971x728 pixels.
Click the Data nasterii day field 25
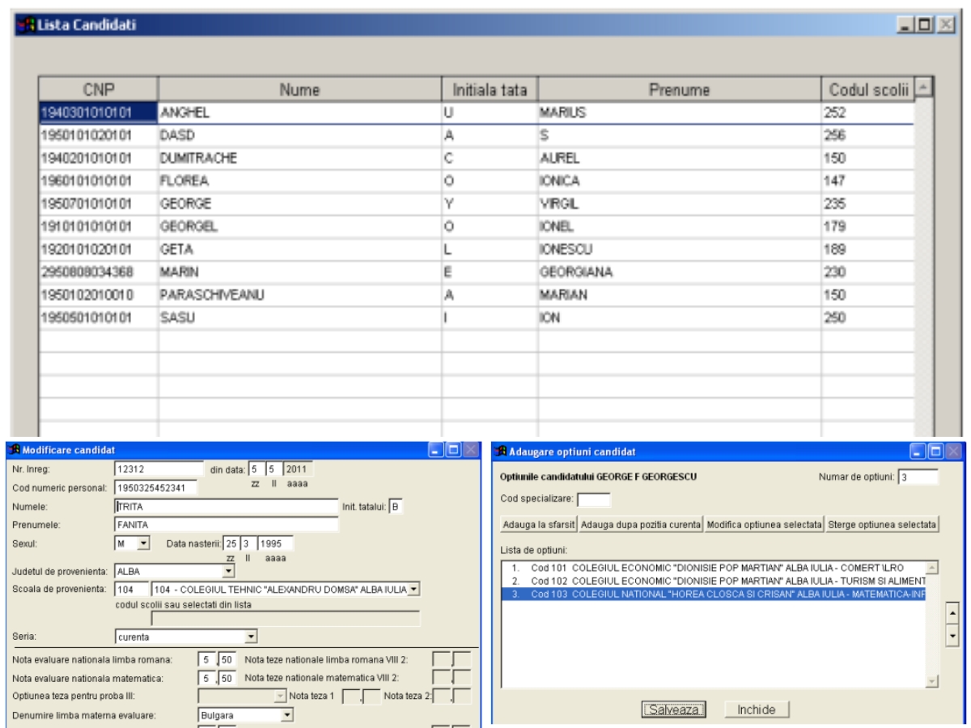point(232,544)
